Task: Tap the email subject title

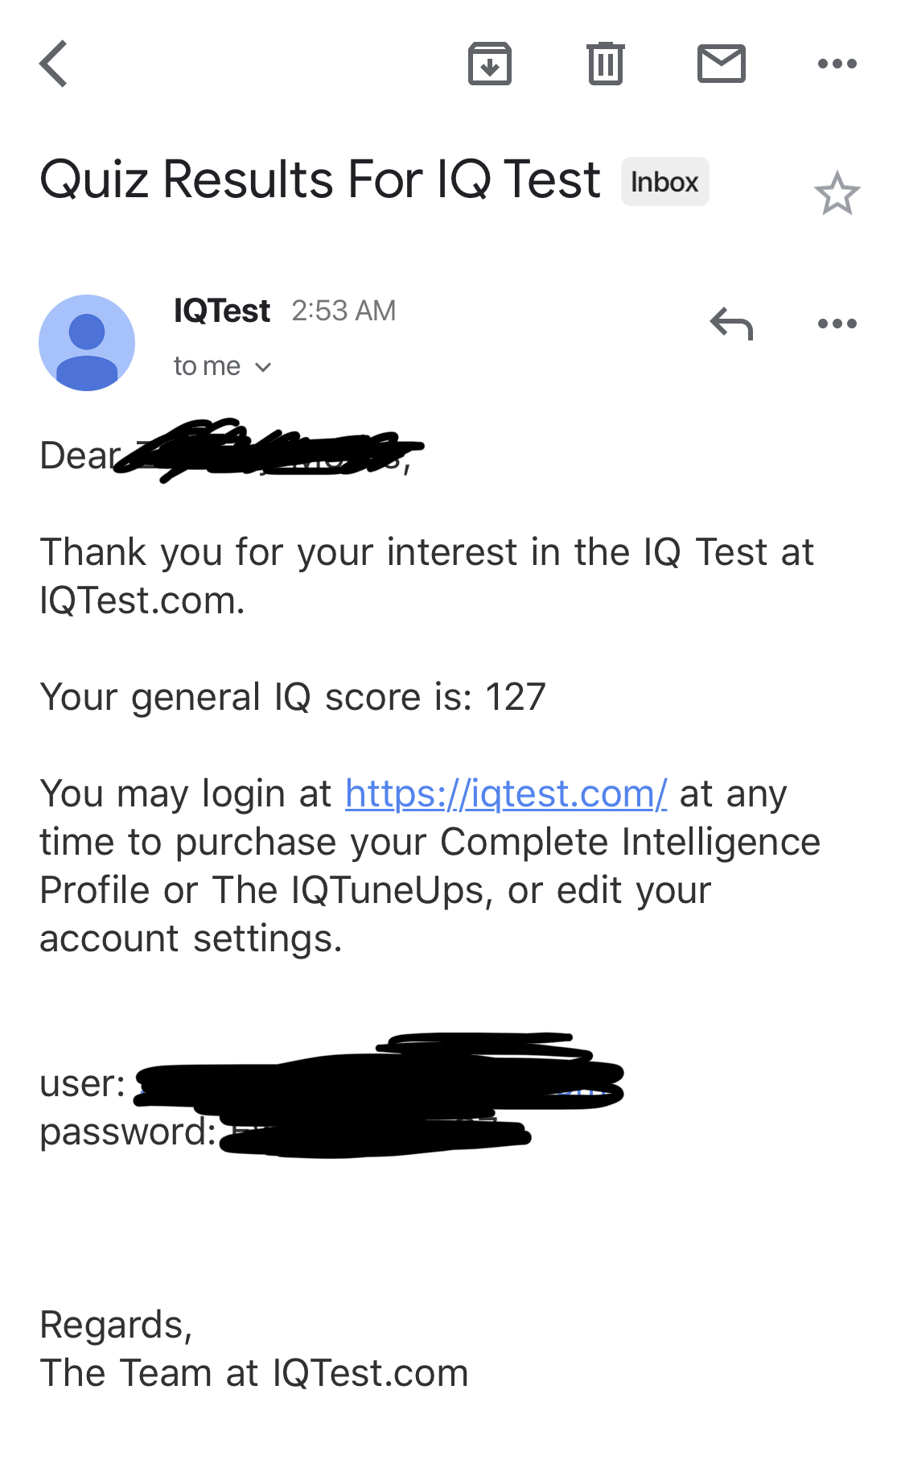Action: [x=320, y=179]
